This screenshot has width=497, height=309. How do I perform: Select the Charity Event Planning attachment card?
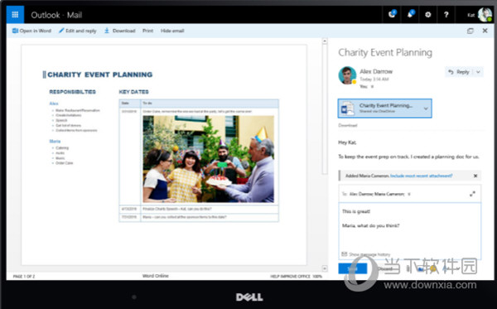385,109
